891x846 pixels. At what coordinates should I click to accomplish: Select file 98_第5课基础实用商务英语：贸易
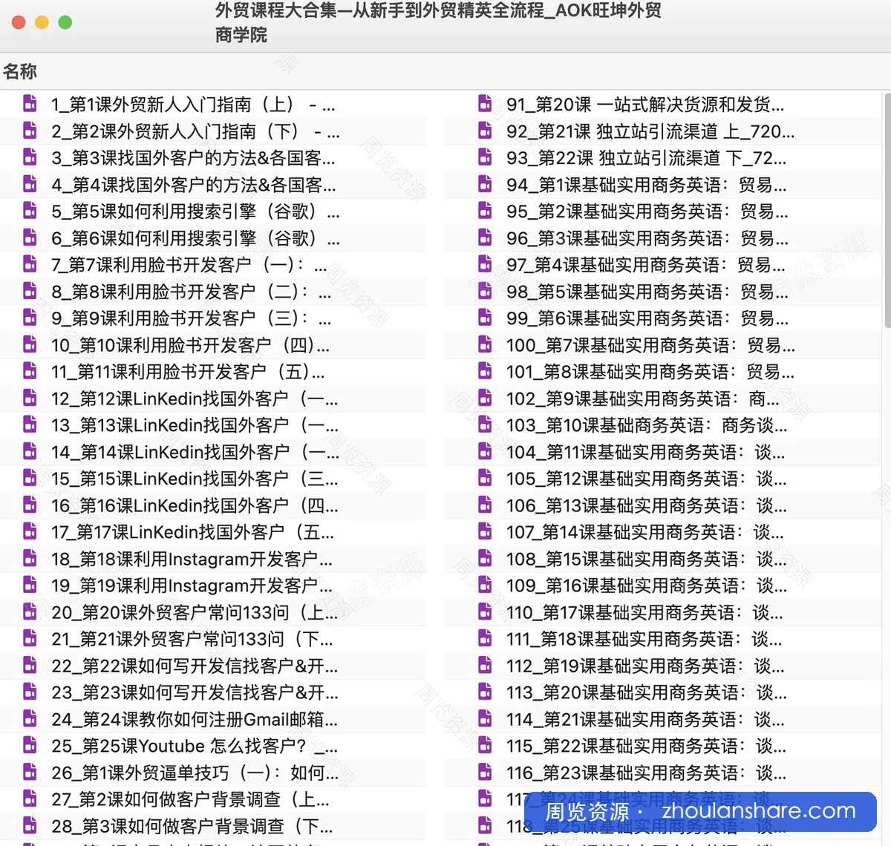coord(647,292)
